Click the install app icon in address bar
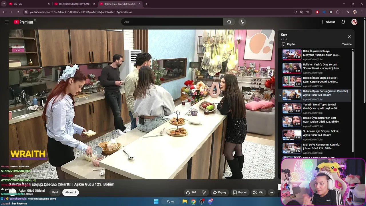The height and width of the screenshot is (206, 366). 295,12
